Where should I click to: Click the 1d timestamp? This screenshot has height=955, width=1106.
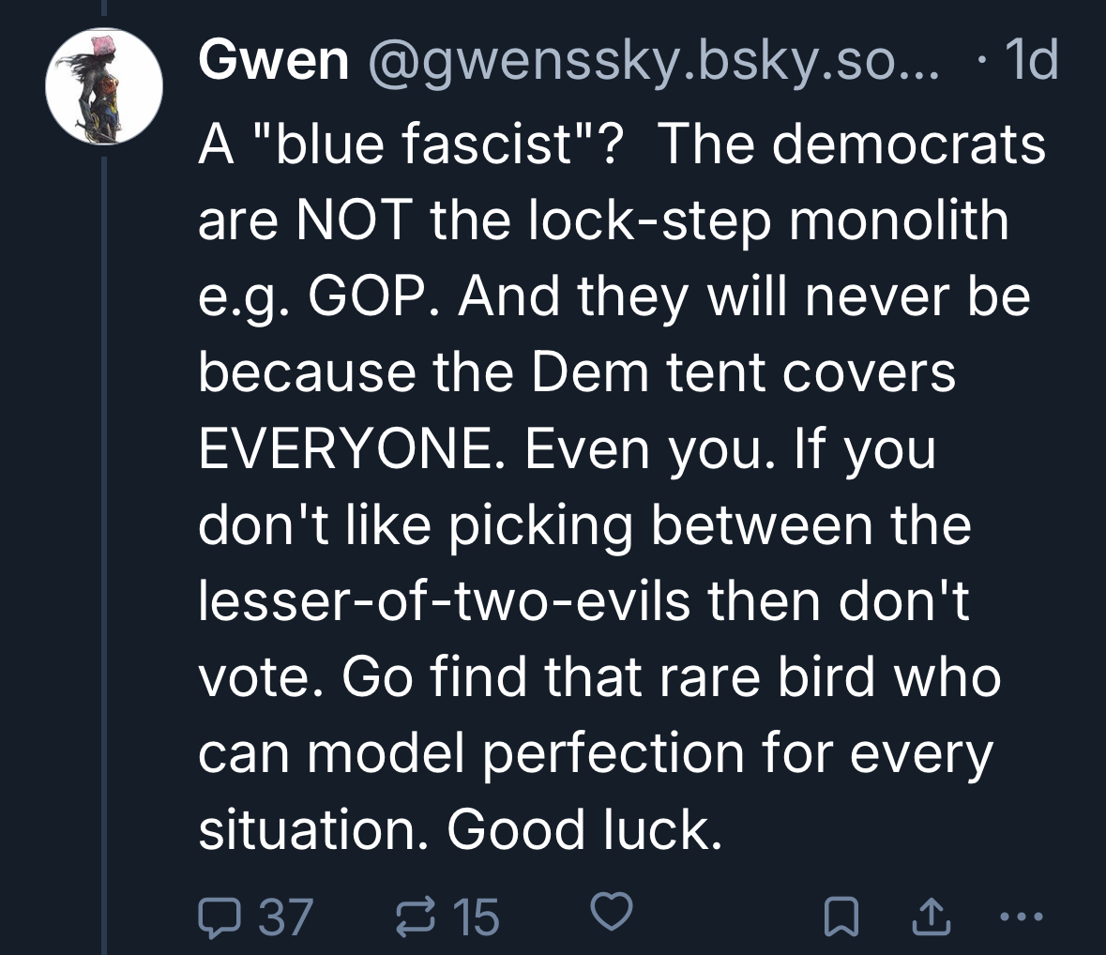tap(1030, 62)
